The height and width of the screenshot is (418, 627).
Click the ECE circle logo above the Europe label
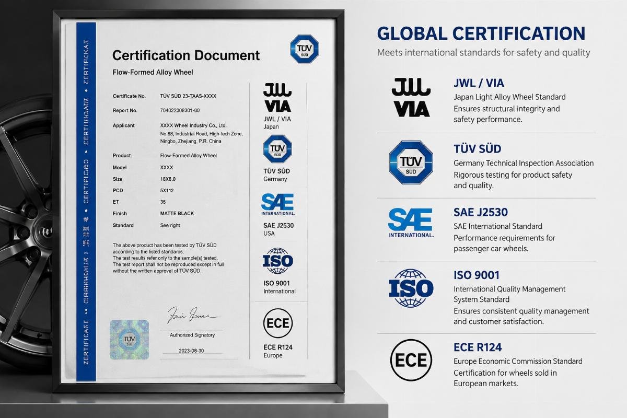pyautogui.click(x=277, y=323)
